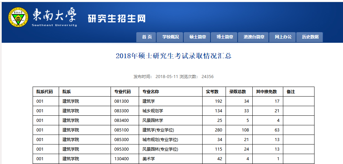Select the 城乡规划学 major name cell
343x164 pixels.
click(152, 111)
